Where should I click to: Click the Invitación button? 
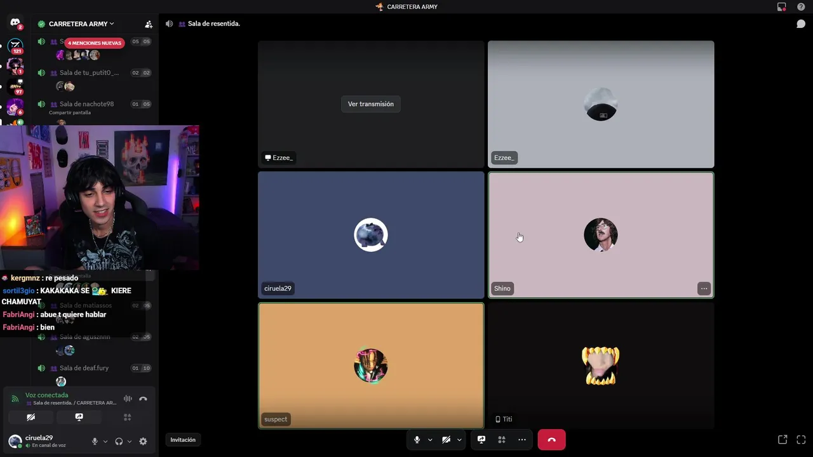[x=183, y=440]
